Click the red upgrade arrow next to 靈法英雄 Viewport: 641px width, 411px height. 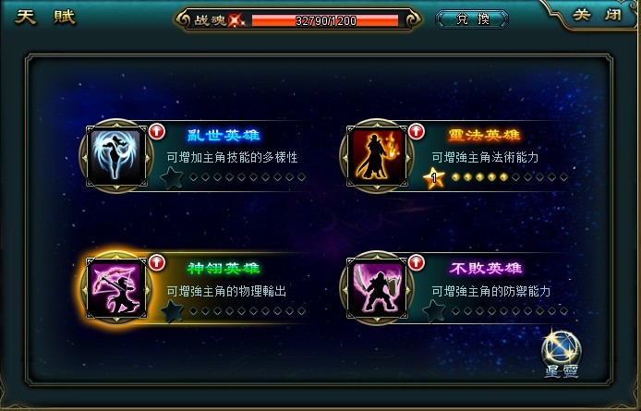tap(417, 131)
